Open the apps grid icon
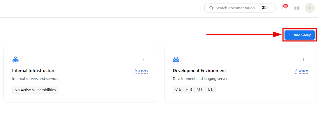318x119 pixels. 296,8
